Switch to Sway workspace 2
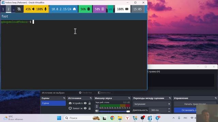 tap(9, 9)
